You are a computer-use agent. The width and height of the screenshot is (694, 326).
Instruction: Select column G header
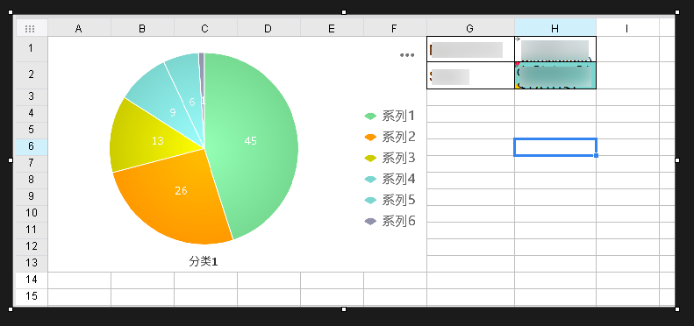(470, 28)
